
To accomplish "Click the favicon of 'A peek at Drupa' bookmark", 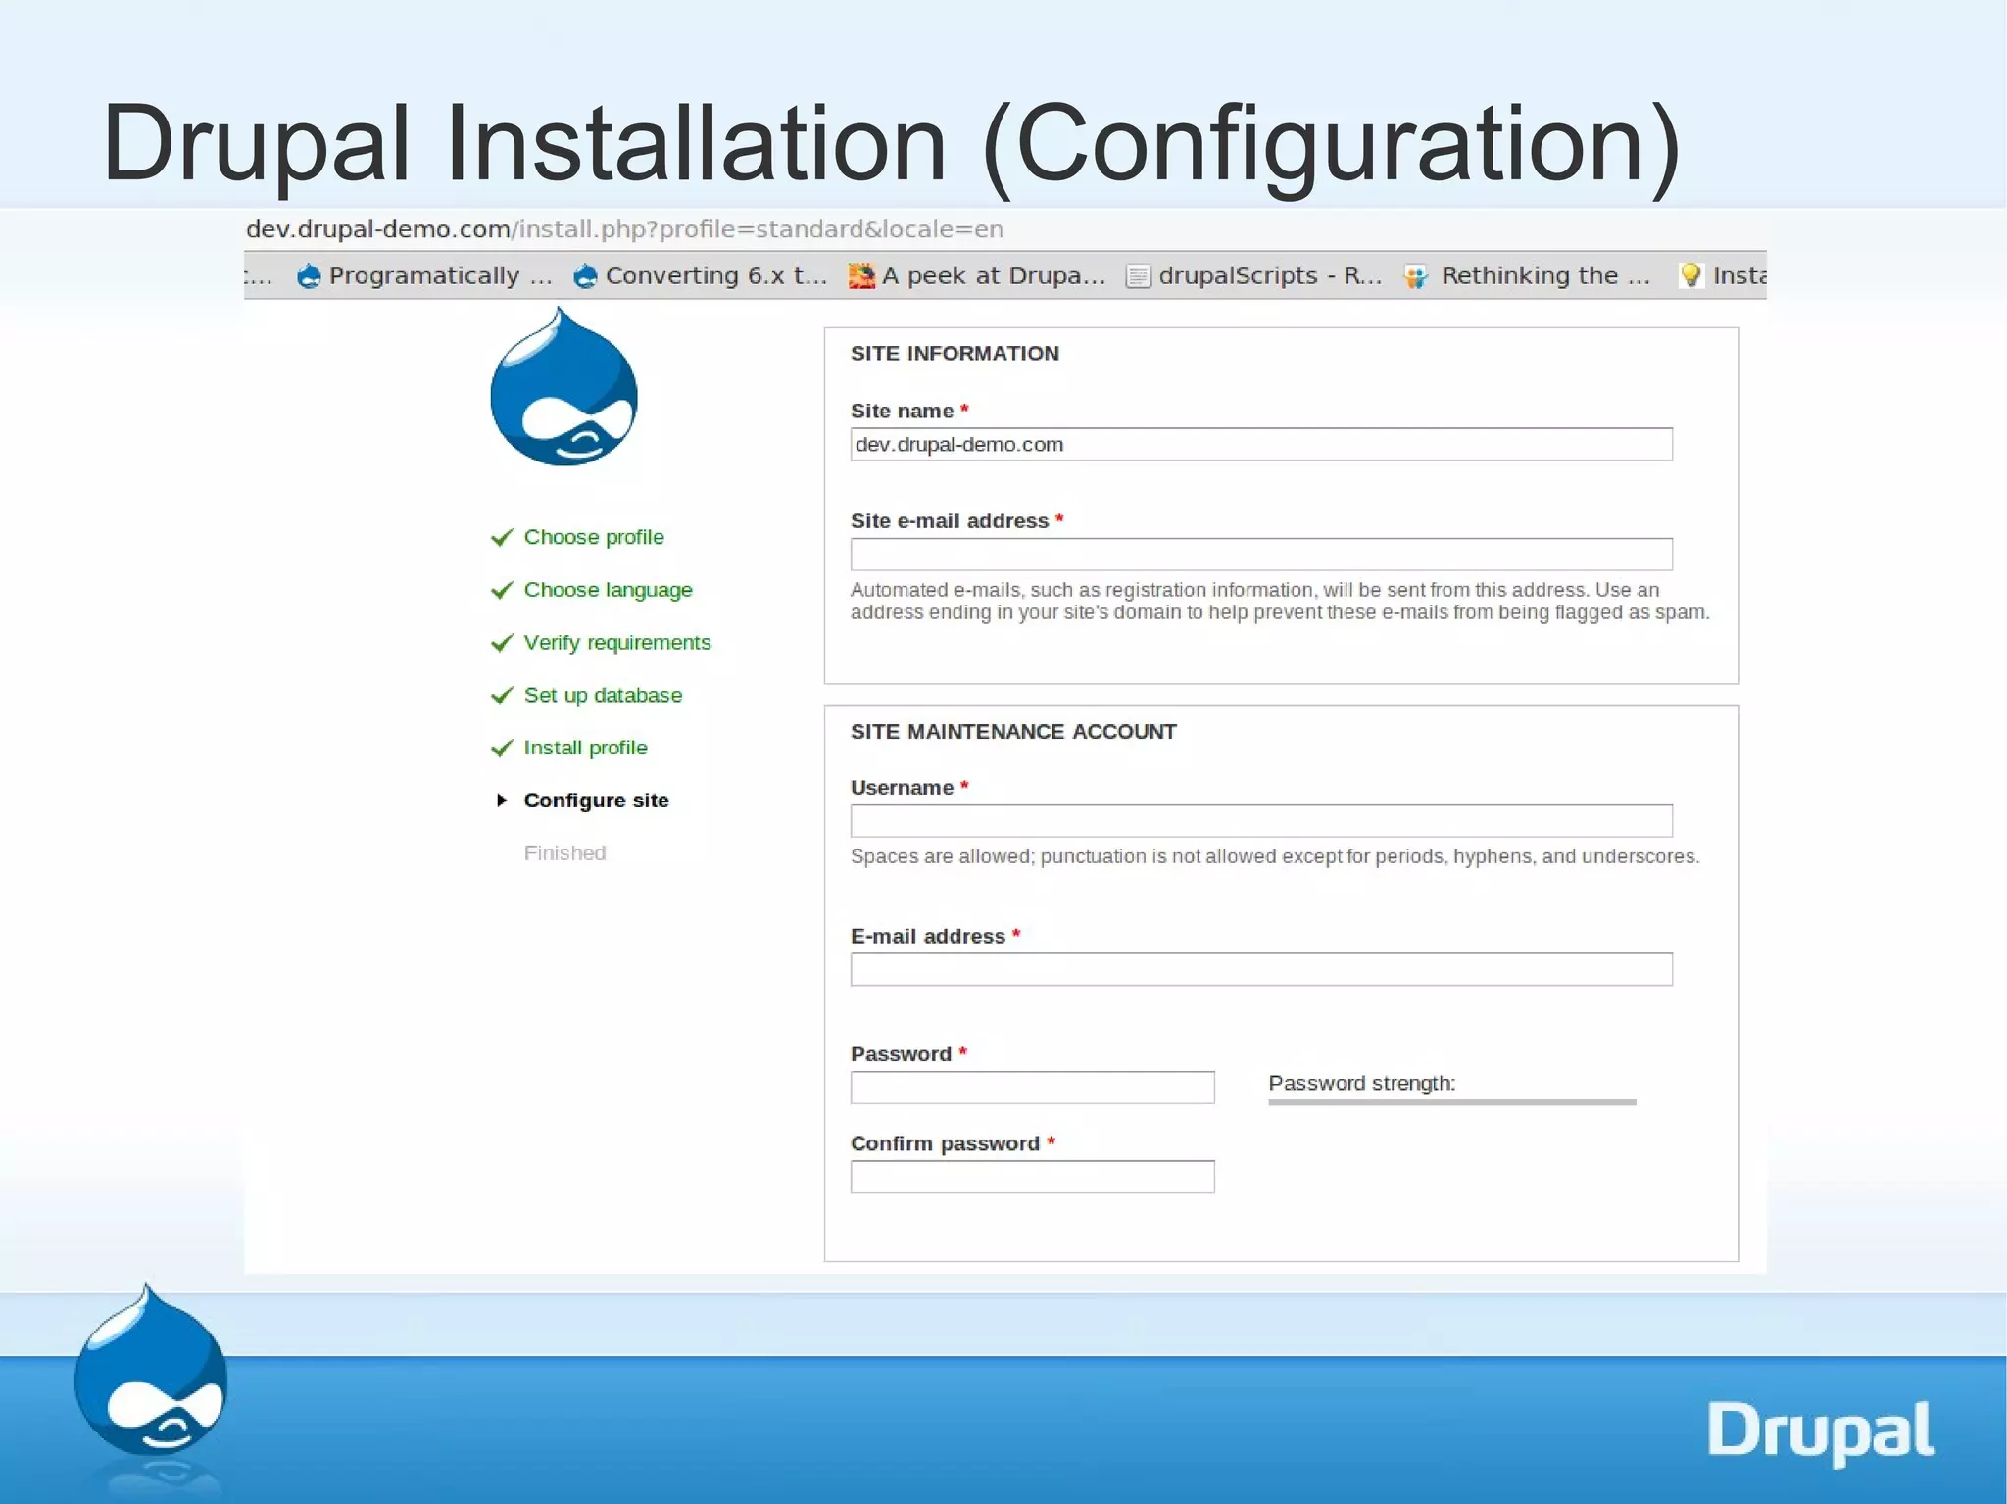I will point(861,276).
